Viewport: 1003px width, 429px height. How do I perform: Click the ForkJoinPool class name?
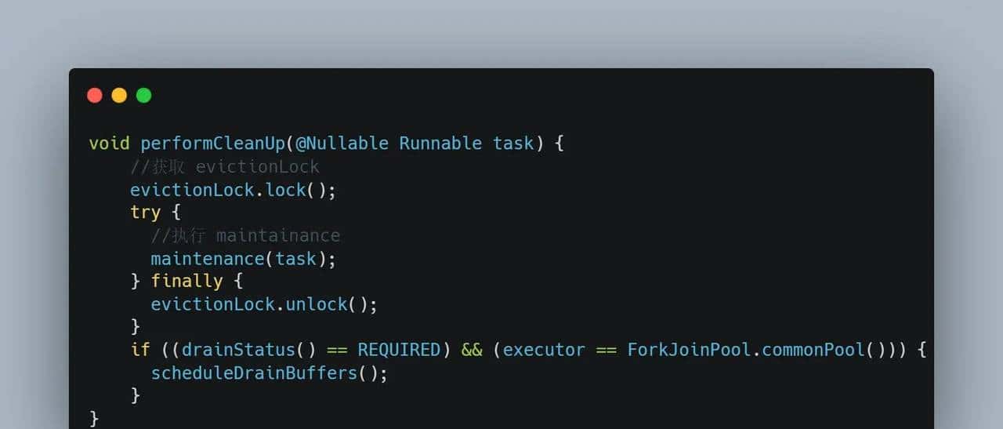(690, 350)
